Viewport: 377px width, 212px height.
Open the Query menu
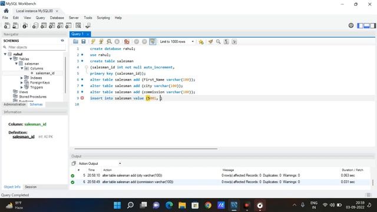point(40,18)
